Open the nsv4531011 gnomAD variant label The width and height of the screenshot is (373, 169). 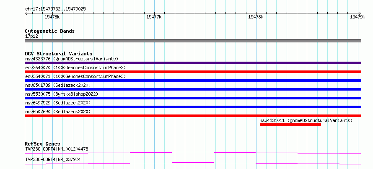click(x=306, y=120)
